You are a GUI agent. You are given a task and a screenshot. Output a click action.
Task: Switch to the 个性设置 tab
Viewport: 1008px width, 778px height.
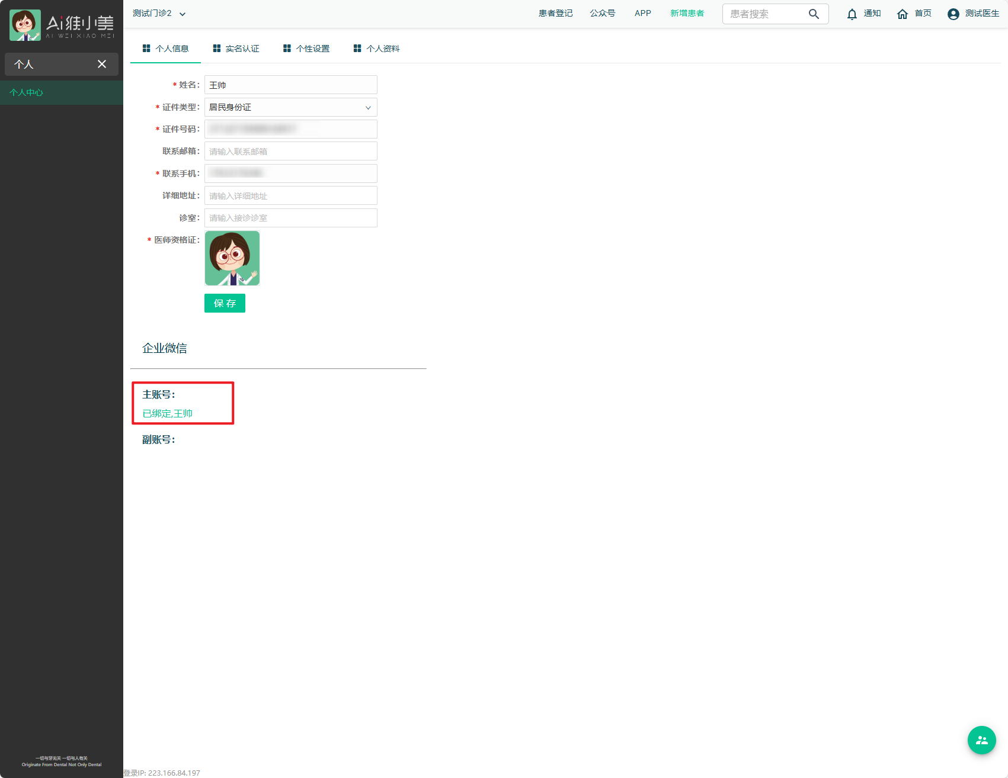tap(306, 49)
